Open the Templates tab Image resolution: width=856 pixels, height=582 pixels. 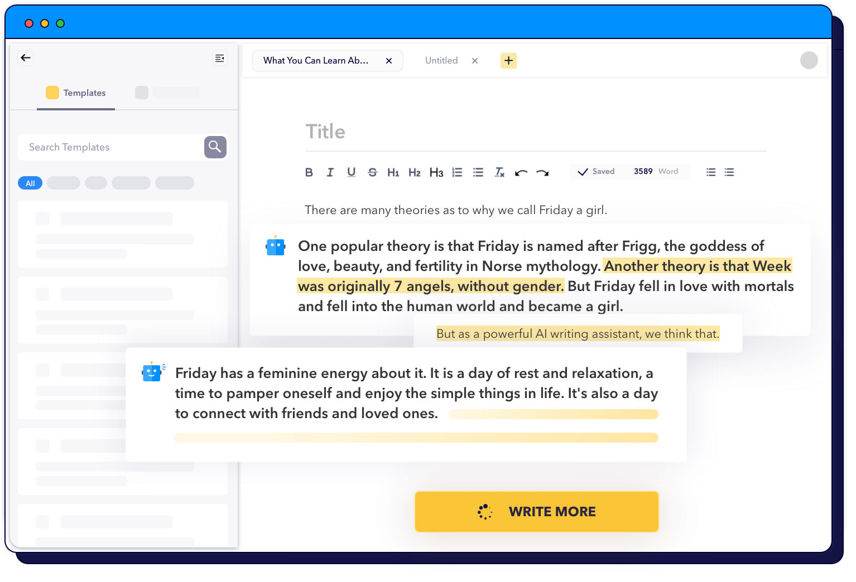(76, 93)
